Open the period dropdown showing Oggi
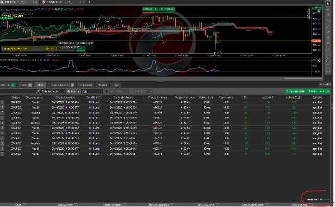Image resolution: width=335 pixels, height=207 pixels. pos(92,91)
